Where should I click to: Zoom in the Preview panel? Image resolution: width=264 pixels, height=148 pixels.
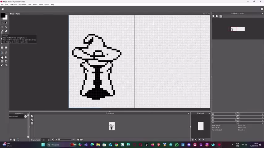[x=213, y=16]
